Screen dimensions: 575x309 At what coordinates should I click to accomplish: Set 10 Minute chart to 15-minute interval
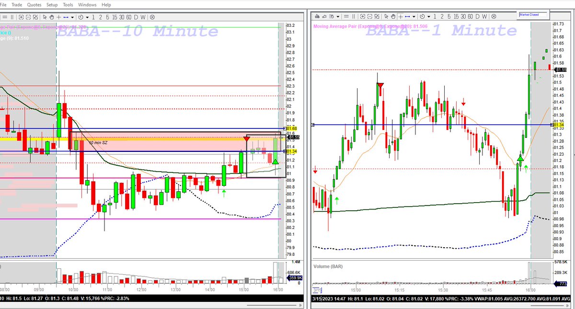pyautogui.click(x=115, y=17)
